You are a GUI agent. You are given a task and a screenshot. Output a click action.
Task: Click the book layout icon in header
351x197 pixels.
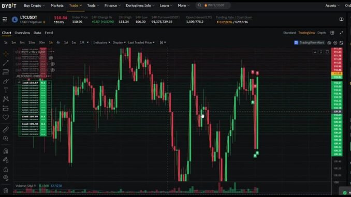coord(341,19)
